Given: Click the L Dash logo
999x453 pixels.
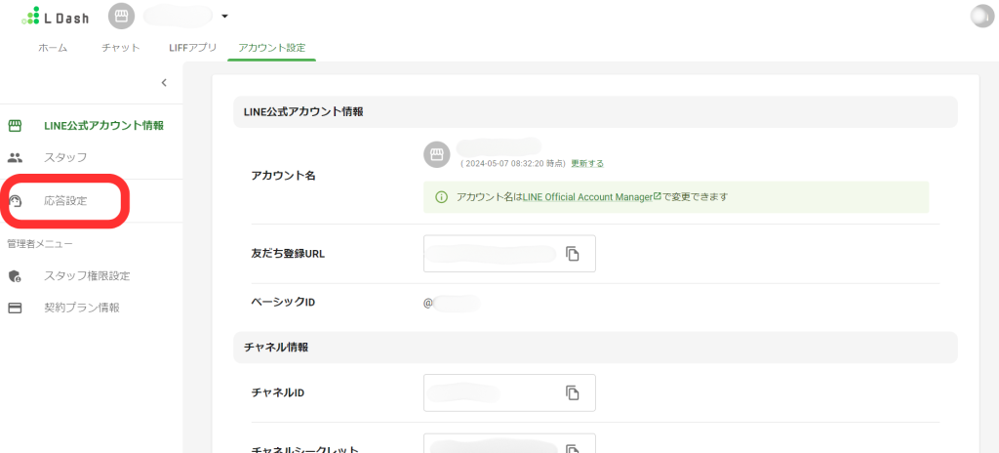Looking at the screenshot, I should [x=55, y=16].
